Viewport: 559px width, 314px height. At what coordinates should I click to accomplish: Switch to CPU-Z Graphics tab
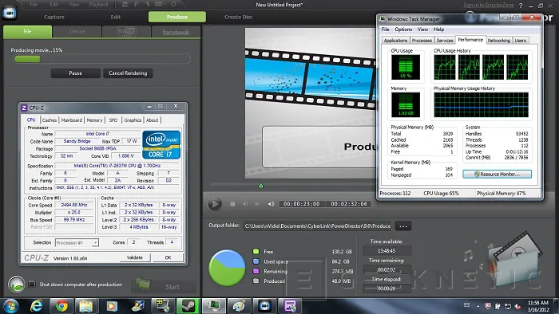pos(133,120)
